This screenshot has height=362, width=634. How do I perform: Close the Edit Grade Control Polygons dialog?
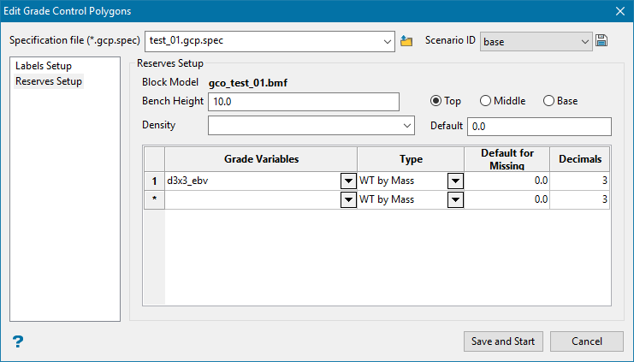620,10
